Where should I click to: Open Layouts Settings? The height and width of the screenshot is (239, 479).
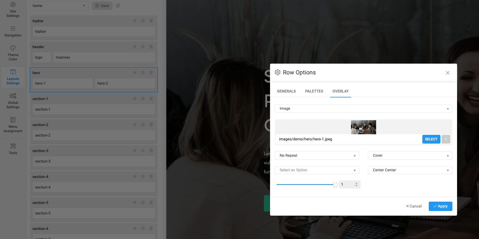(13, 77)
